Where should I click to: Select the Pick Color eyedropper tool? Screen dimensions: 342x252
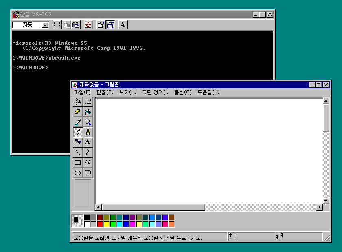78,122
